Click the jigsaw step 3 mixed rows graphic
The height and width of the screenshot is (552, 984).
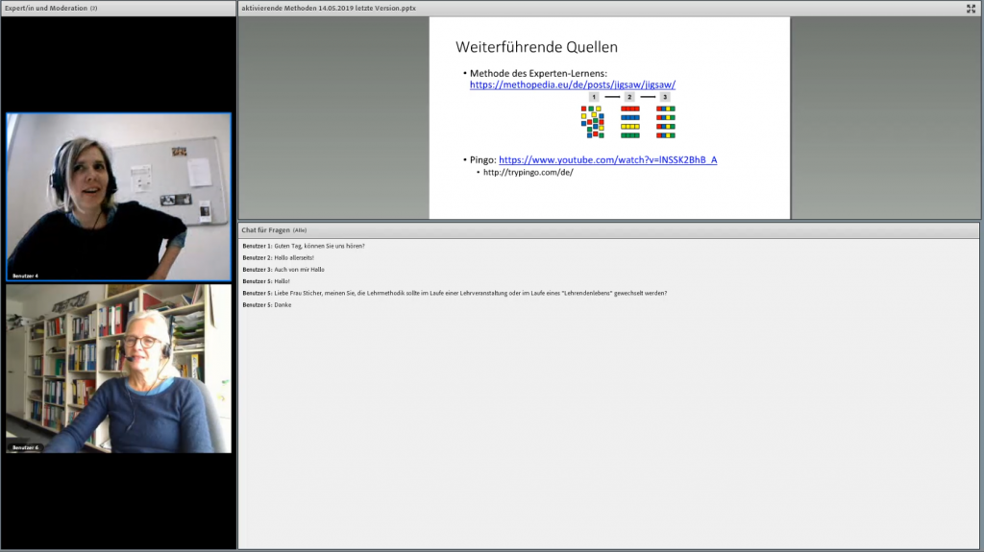(665, 122)
